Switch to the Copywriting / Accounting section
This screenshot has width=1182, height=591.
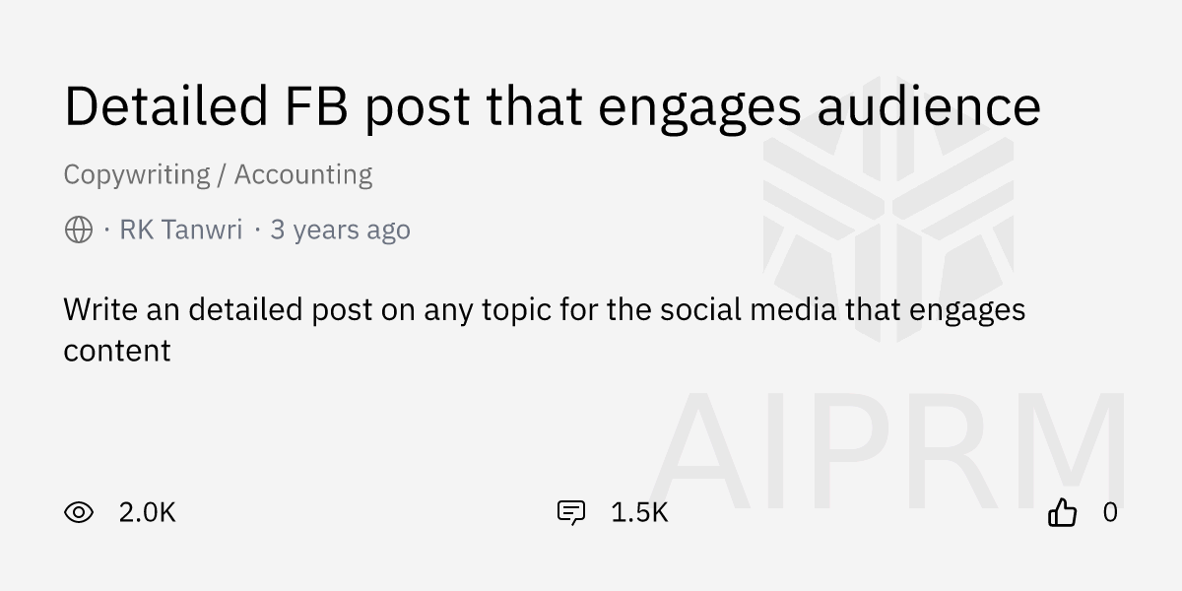pyautogui.click(x=218, y=173)
